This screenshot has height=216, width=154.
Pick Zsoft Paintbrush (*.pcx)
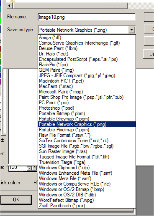pyautogui.click(x=87, y=206)
